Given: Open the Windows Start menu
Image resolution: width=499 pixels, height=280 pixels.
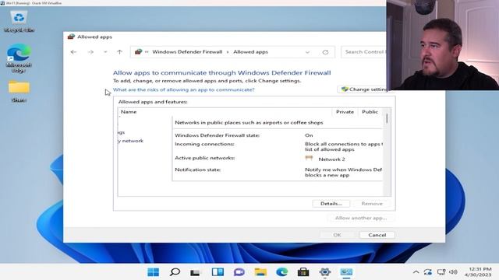Looking at the screenshot, I should tap(154, 272).
